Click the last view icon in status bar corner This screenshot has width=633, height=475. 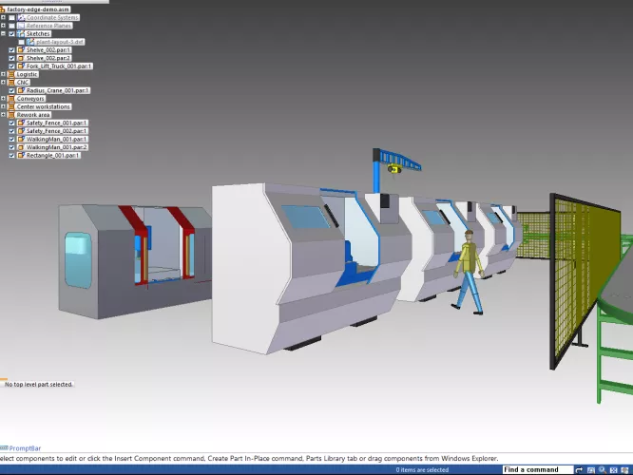point(625,469)
